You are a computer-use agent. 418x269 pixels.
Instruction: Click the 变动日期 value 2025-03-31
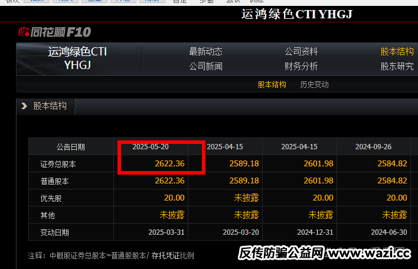166,232
